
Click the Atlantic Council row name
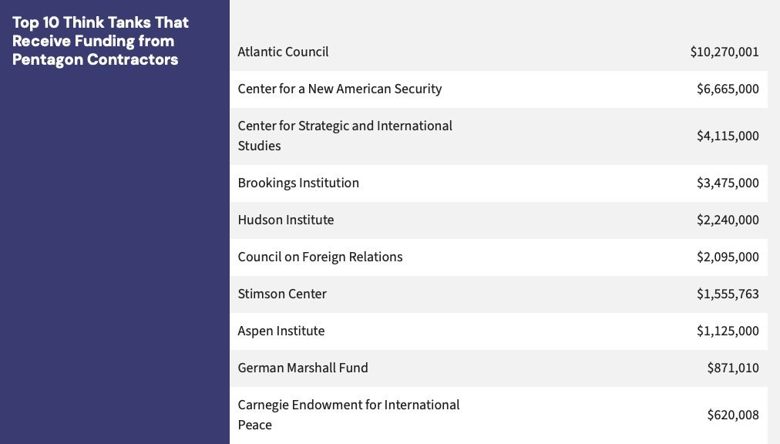(283, 52)
